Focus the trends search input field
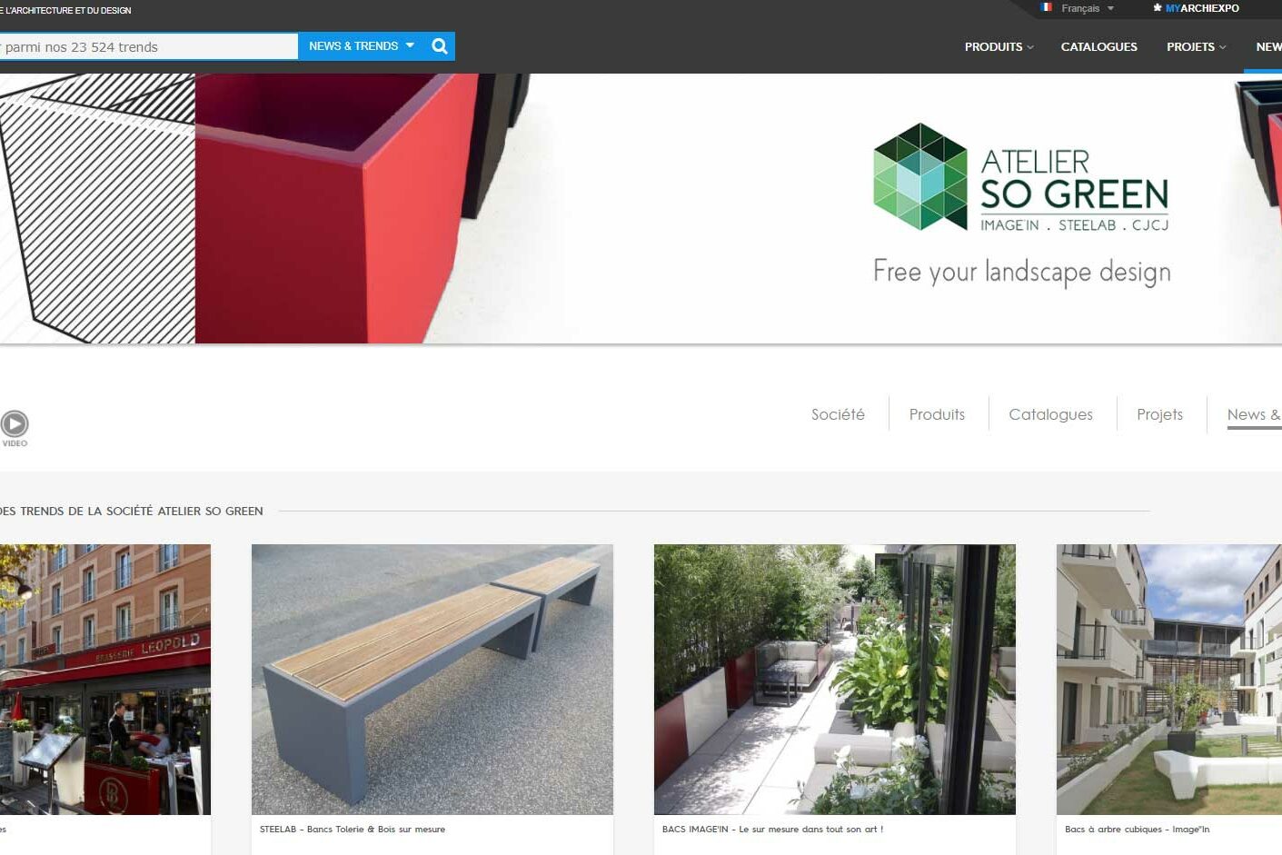The image size is (1282, 855). point(148,46)
